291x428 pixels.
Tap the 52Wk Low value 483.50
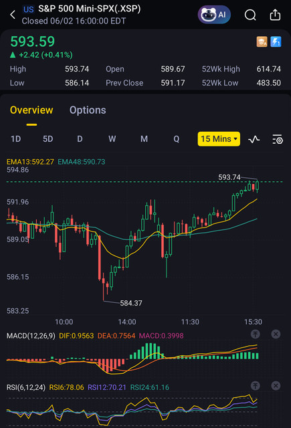[x=269, y=83]
